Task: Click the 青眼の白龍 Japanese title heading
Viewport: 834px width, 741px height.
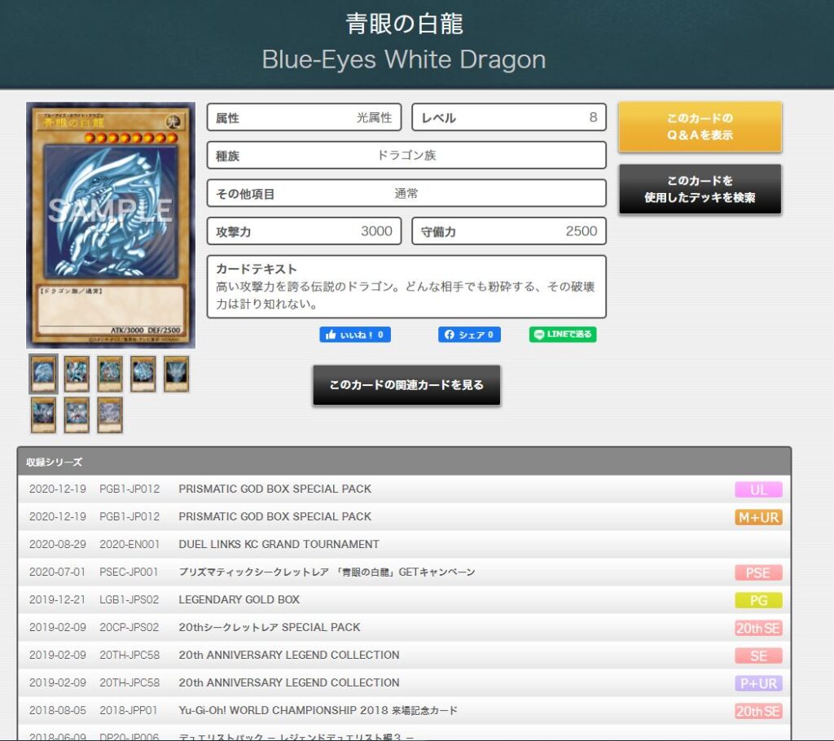Action: click(404, 24)
